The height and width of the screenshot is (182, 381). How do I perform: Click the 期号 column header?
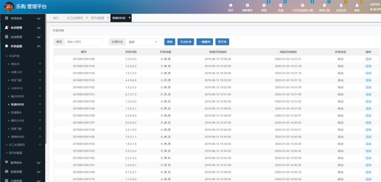[x=84, y=52]
